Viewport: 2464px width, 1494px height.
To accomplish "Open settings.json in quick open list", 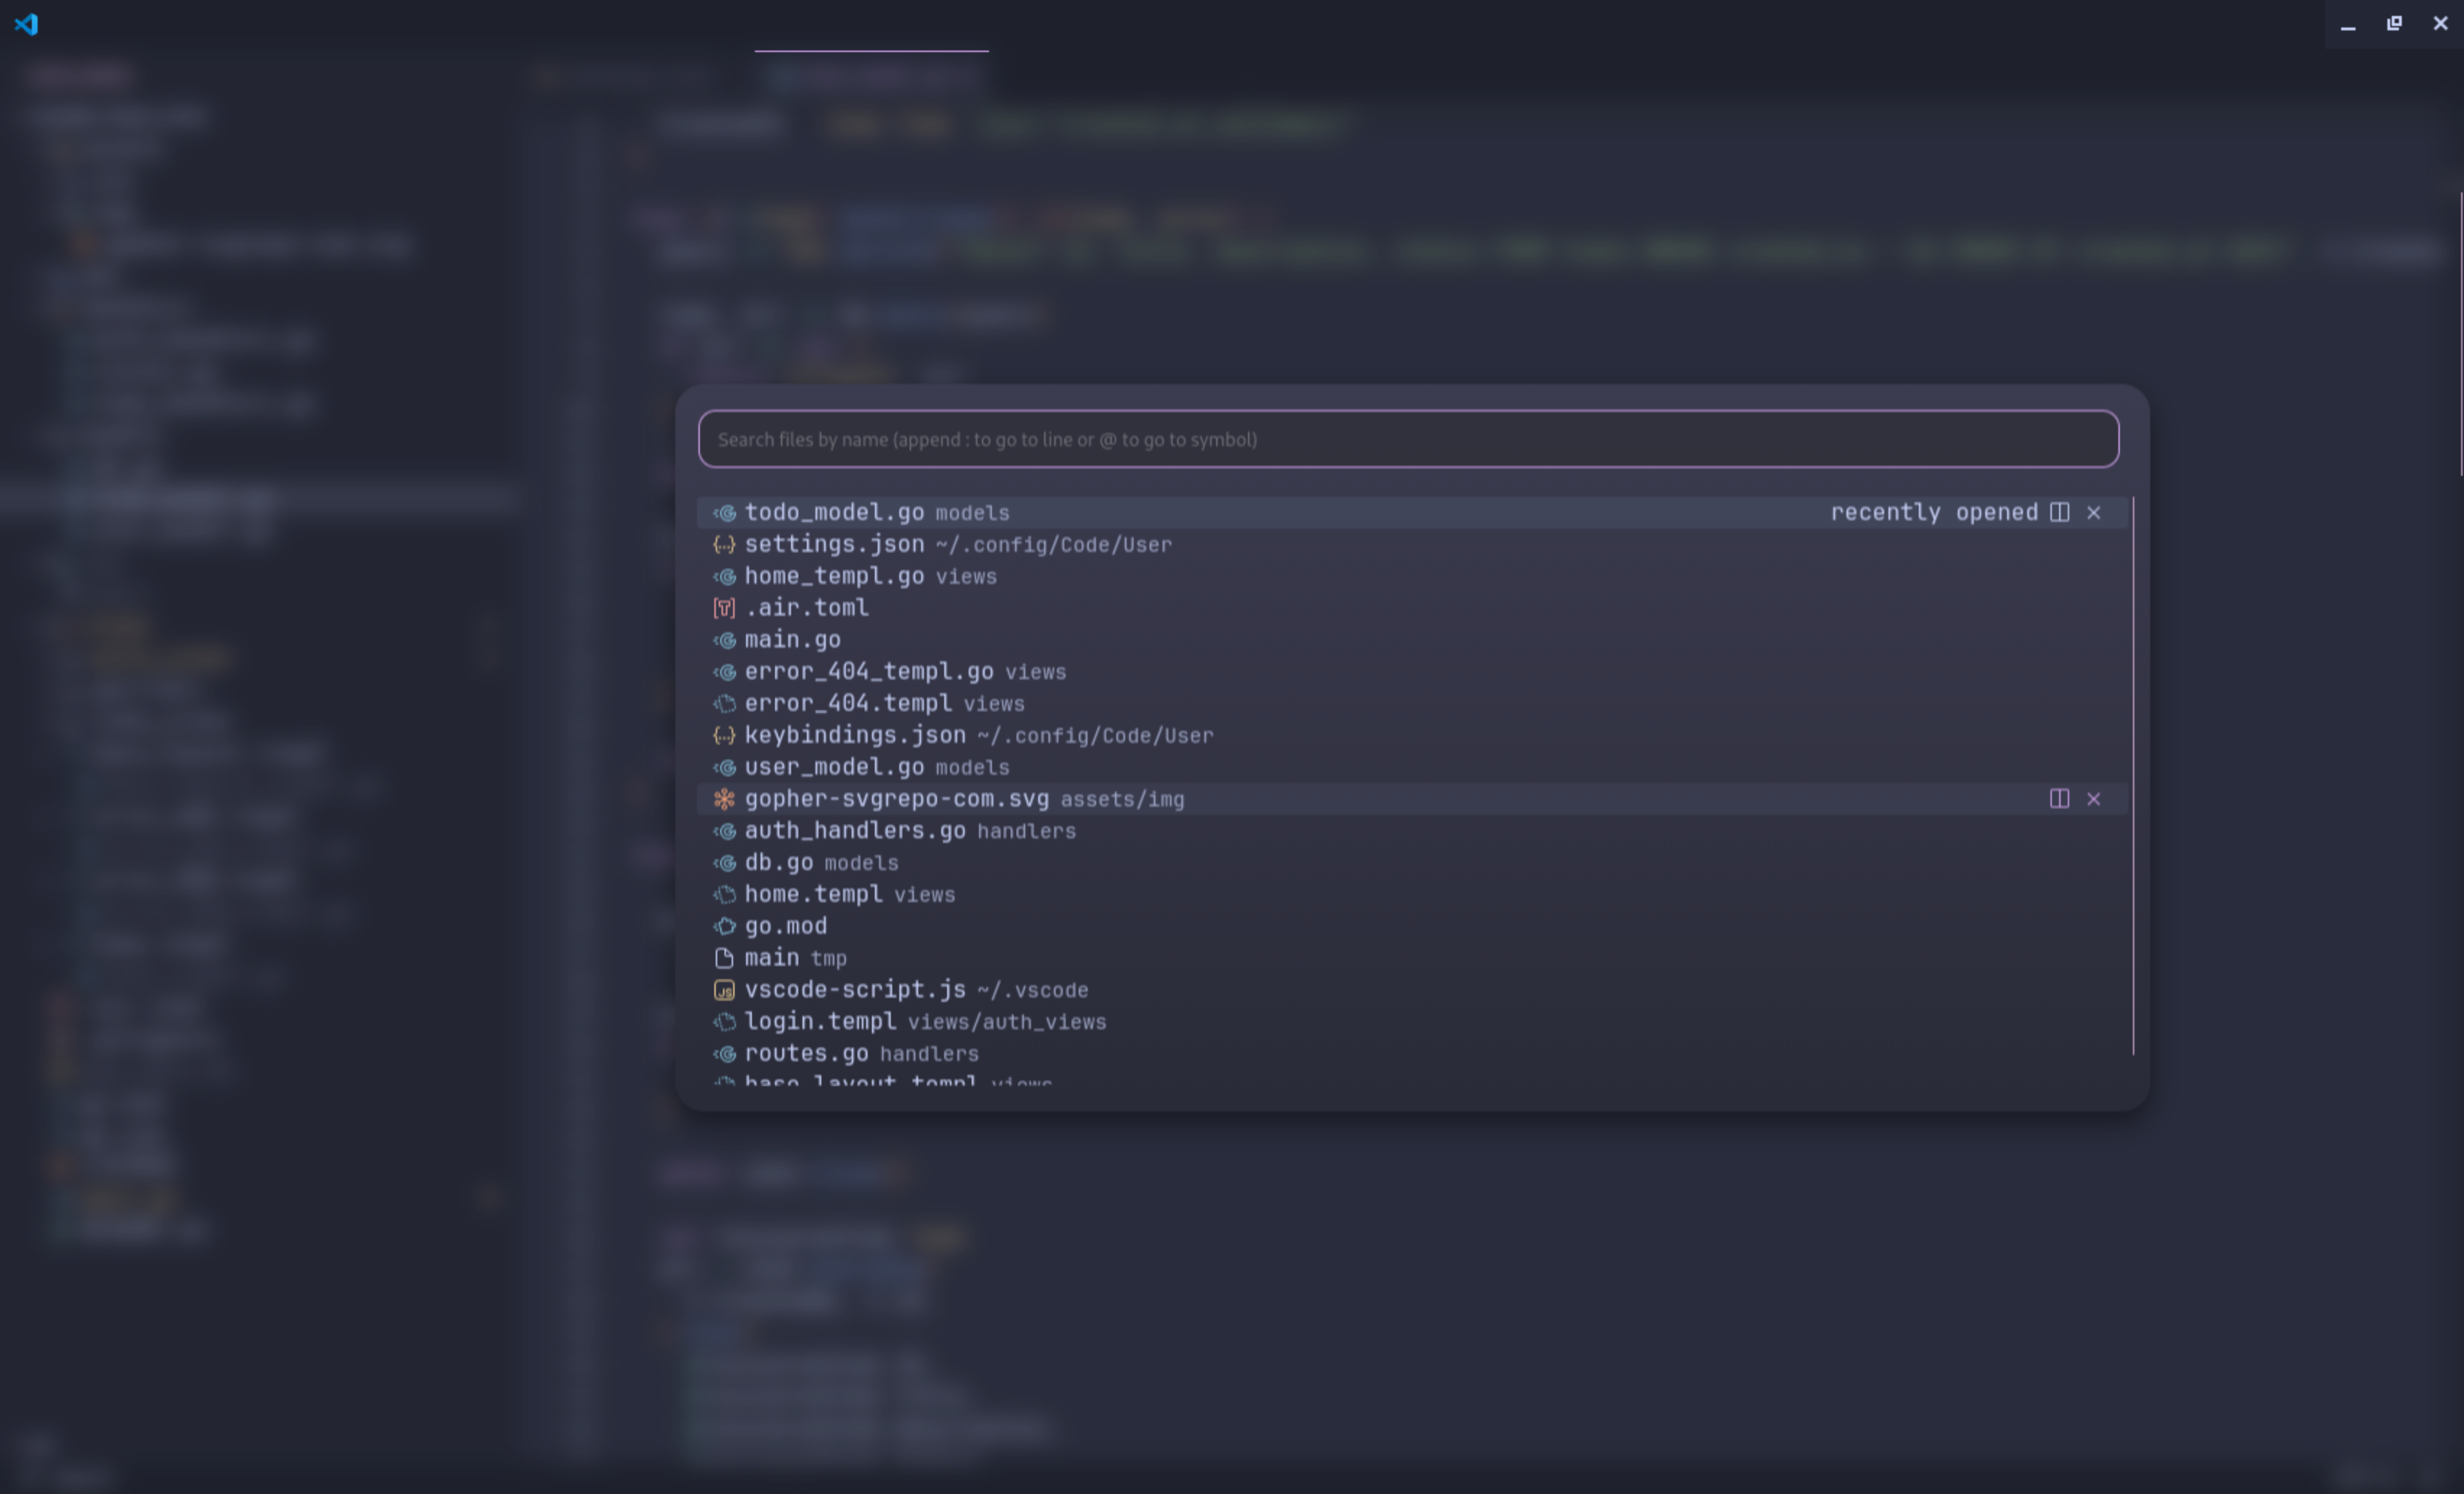I will (1412, 545).
